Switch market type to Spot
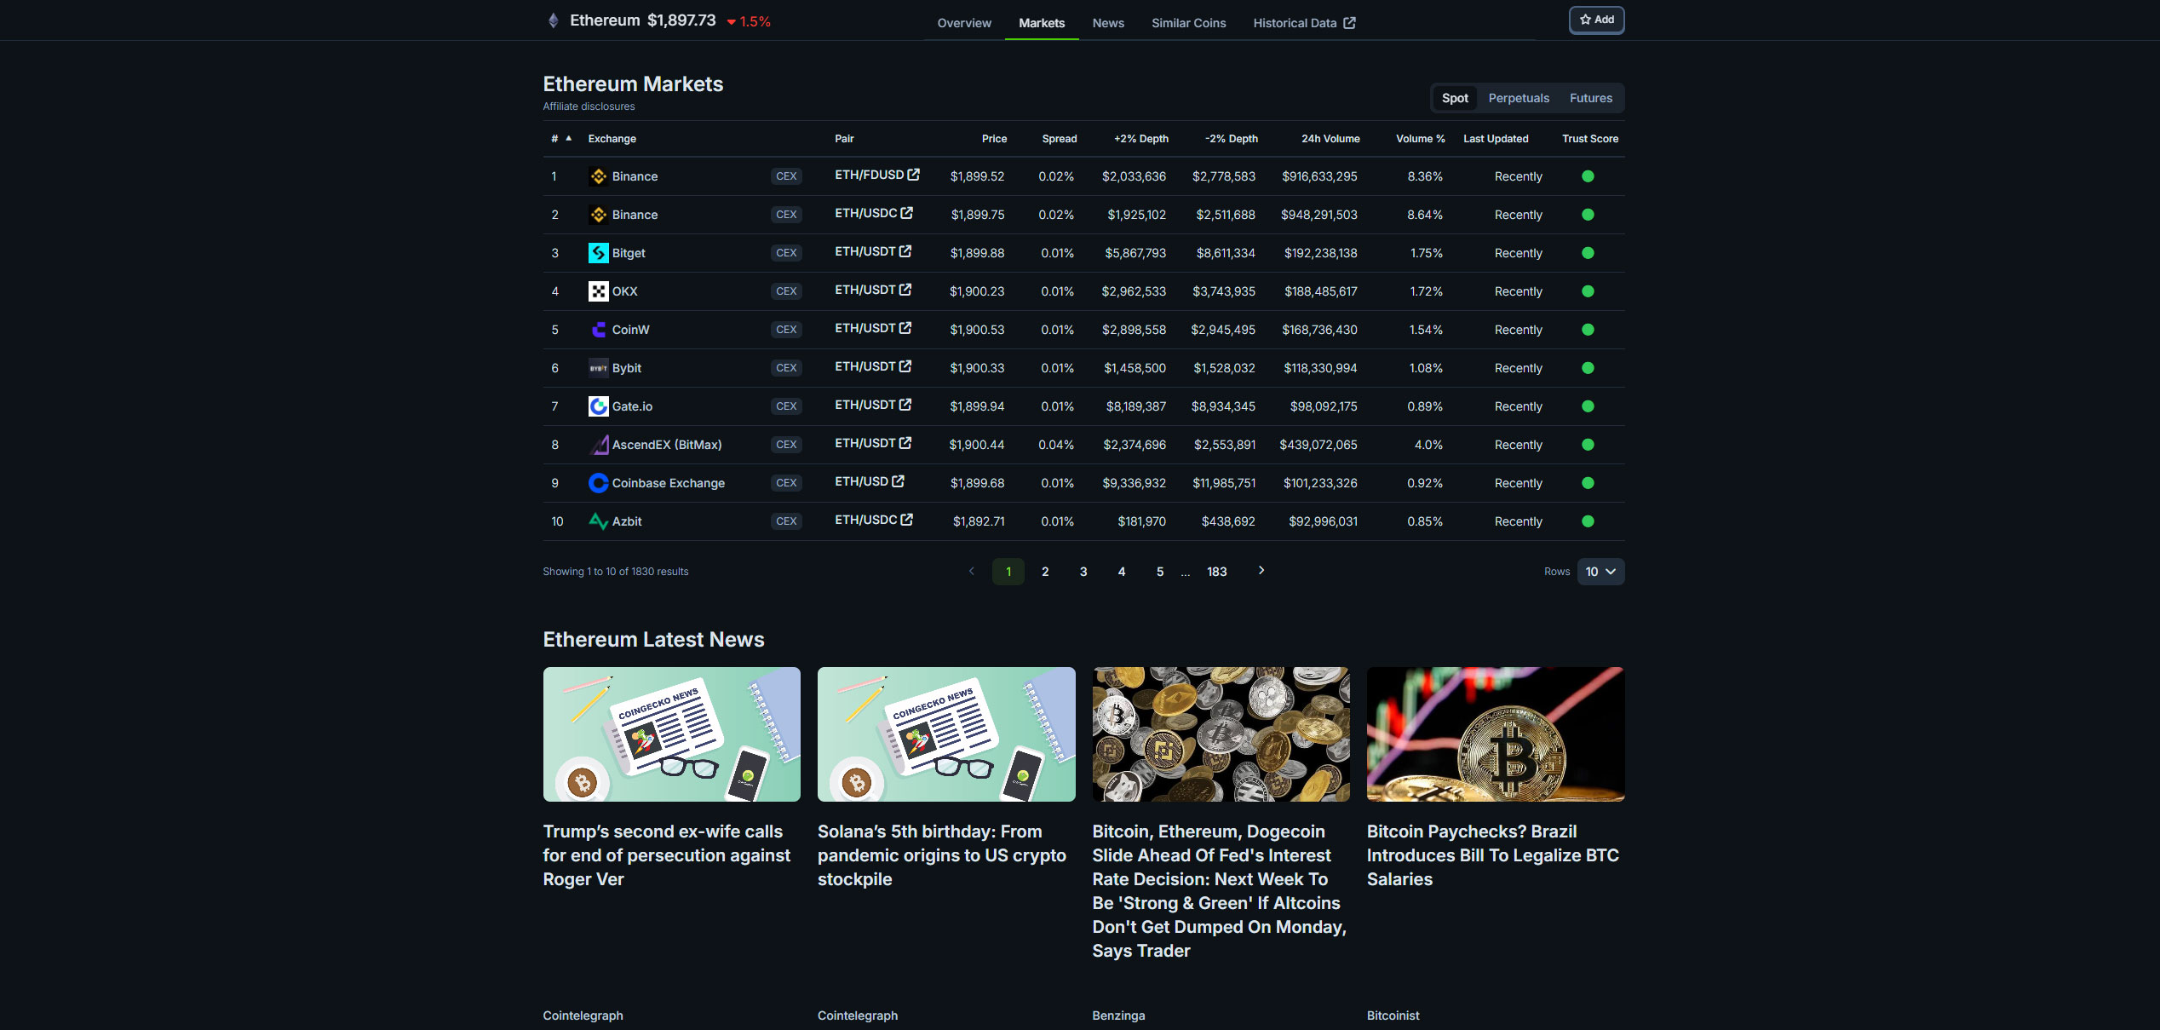The height and width of the screenshot is (1030, 2160). [1455, 98]
